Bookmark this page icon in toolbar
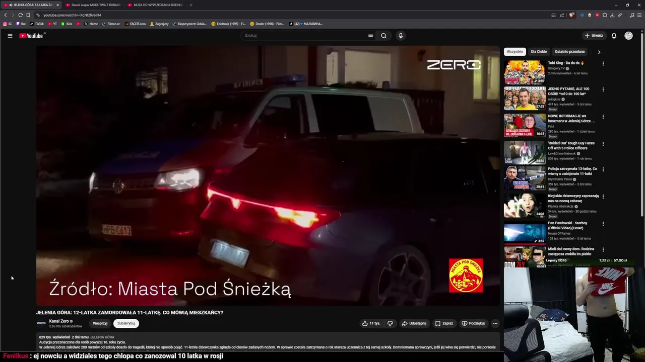Viewport: 645px width, 362px height. [28, 15]
